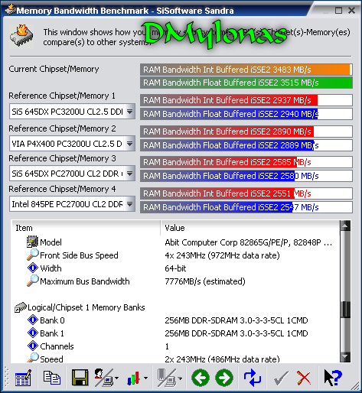Click the Current Chipset/Memory label
This screenshot has width=362, height=393.
54,69
